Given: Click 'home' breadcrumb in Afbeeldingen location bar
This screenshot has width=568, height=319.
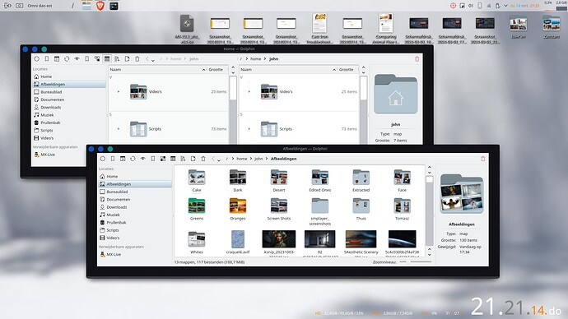Looking at the screenshot, I should click(242, 159).
